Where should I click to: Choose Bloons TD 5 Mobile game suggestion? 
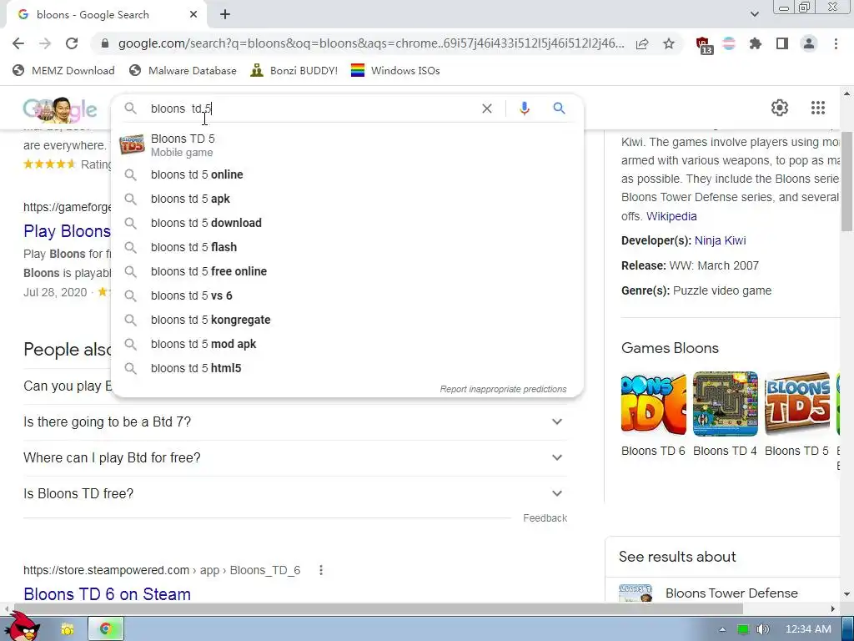347,145
